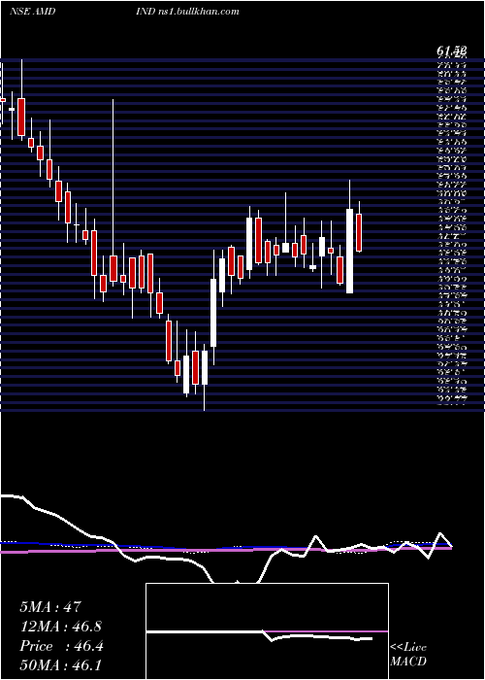Click the '50MA : 46.1' readout
The height and width of the screenshot is (680, 485).
coord(60,664)
